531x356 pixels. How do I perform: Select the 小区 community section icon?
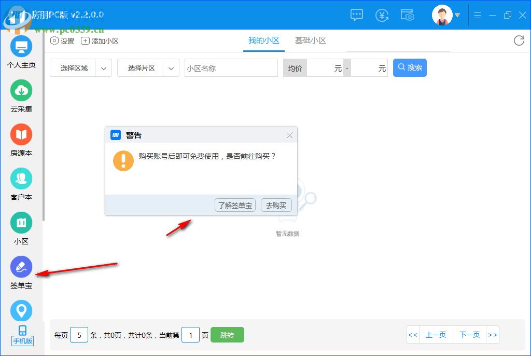(21, 226)
